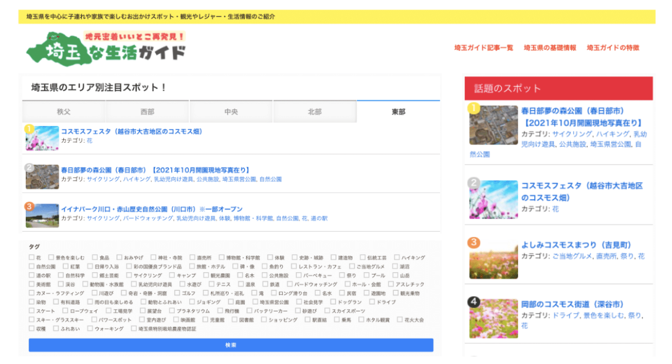The height and width of the screenshot is (364, 672).
Task: Switch to the 秩父 area tab
Action: [64, 112]
